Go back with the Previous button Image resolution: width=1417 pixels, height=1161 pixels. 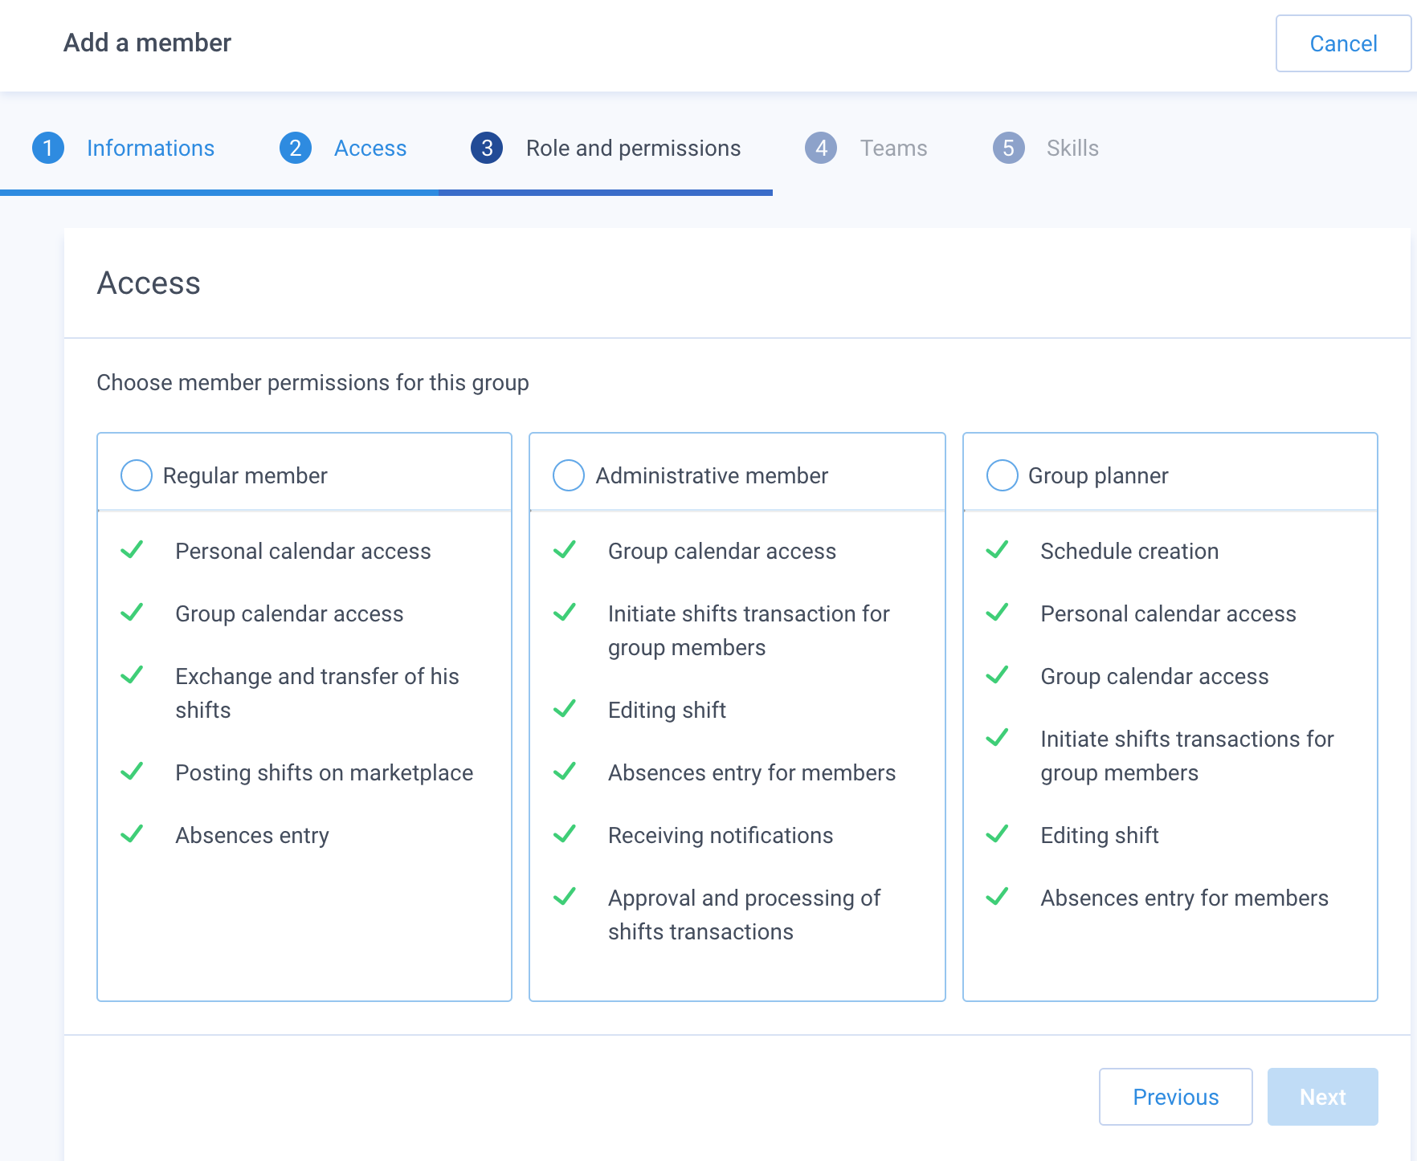pyautogui.click(x=1175, y=1097)
